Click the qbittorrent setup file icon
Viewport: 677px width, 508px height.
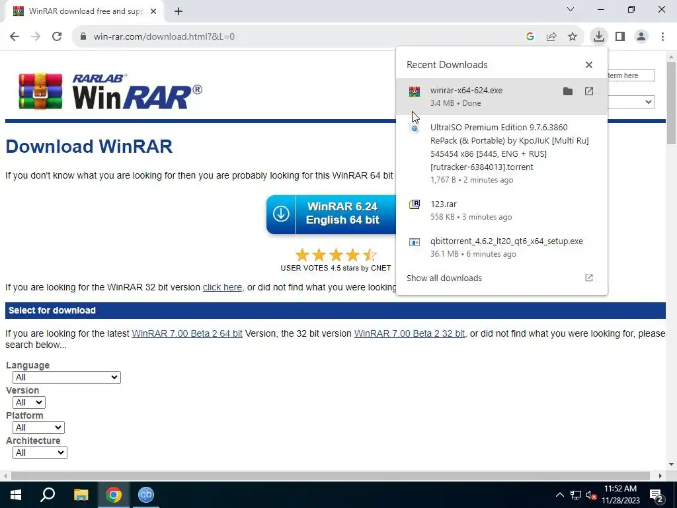pyautogui.click(x=415, y=242)
